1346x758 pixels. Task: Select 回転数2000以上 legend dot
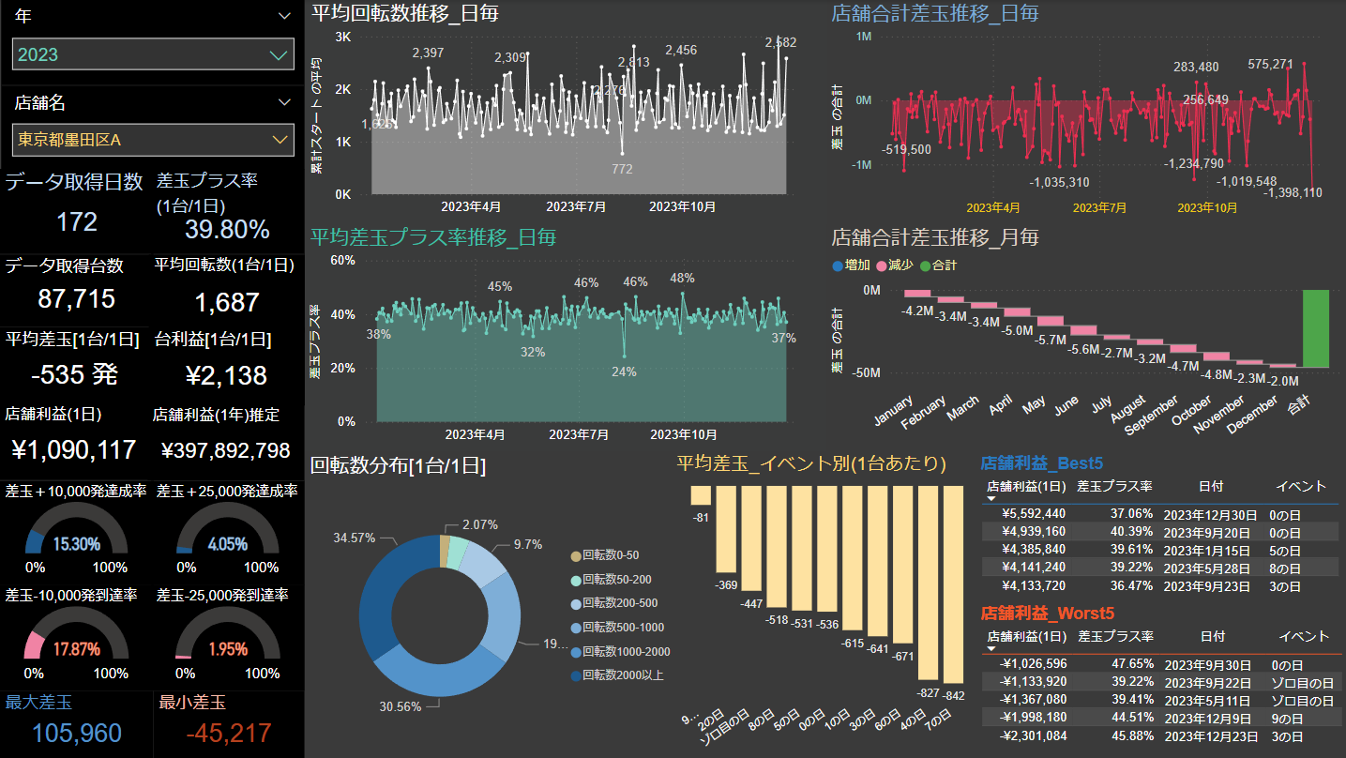pos(575,675)
